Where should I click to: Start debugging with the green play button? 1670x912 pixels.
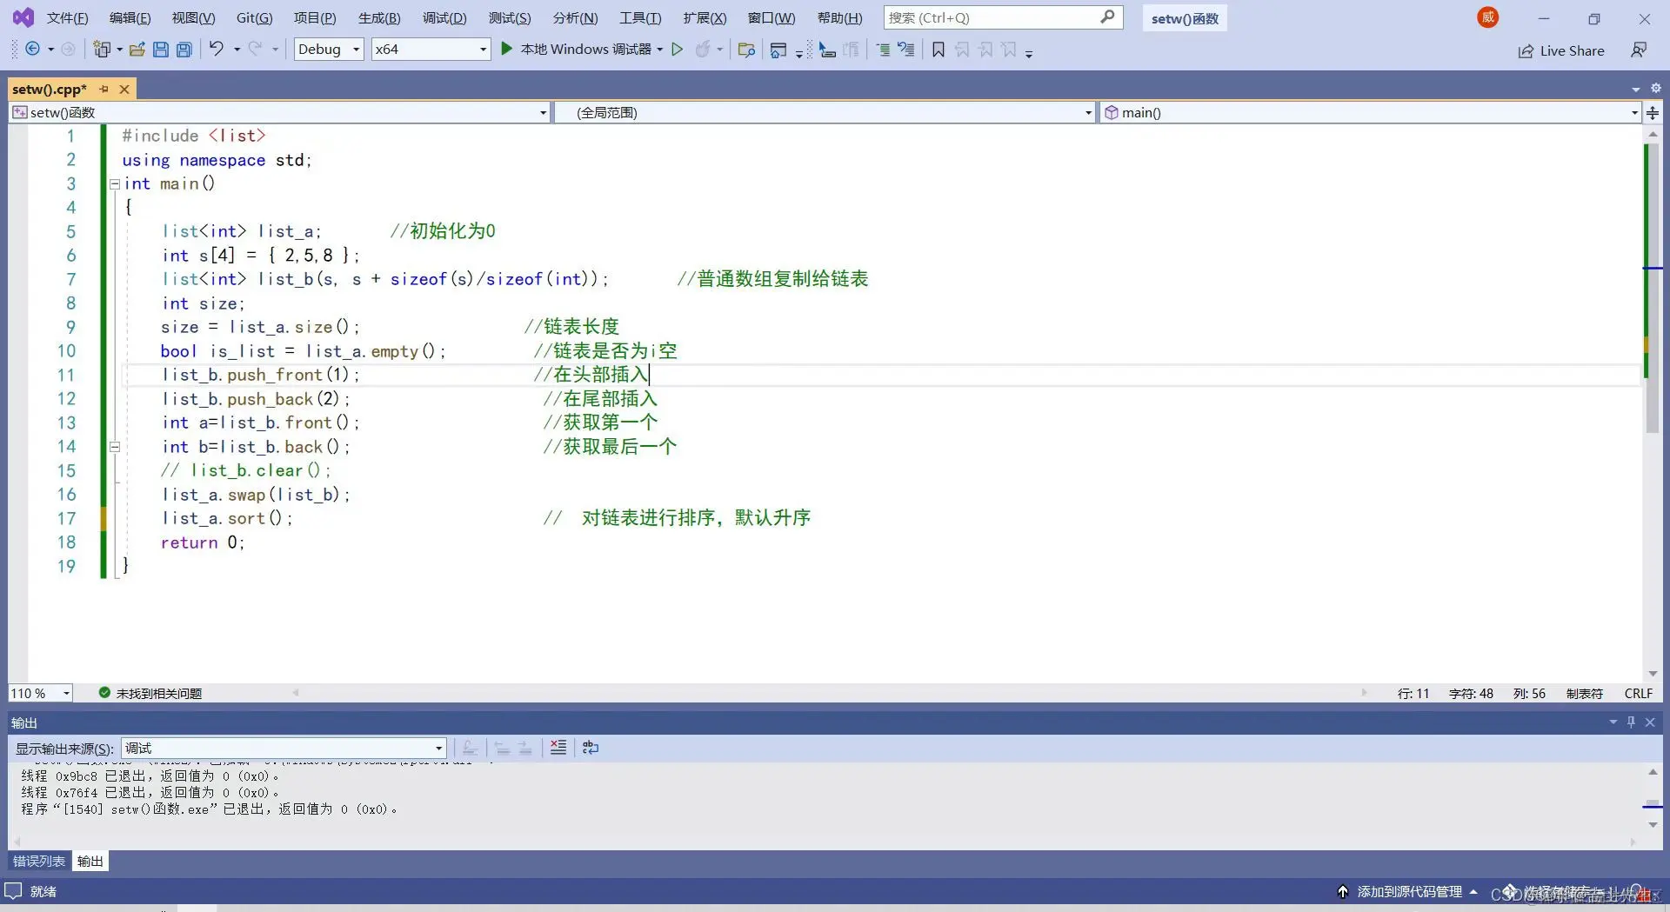pos(506,49)
